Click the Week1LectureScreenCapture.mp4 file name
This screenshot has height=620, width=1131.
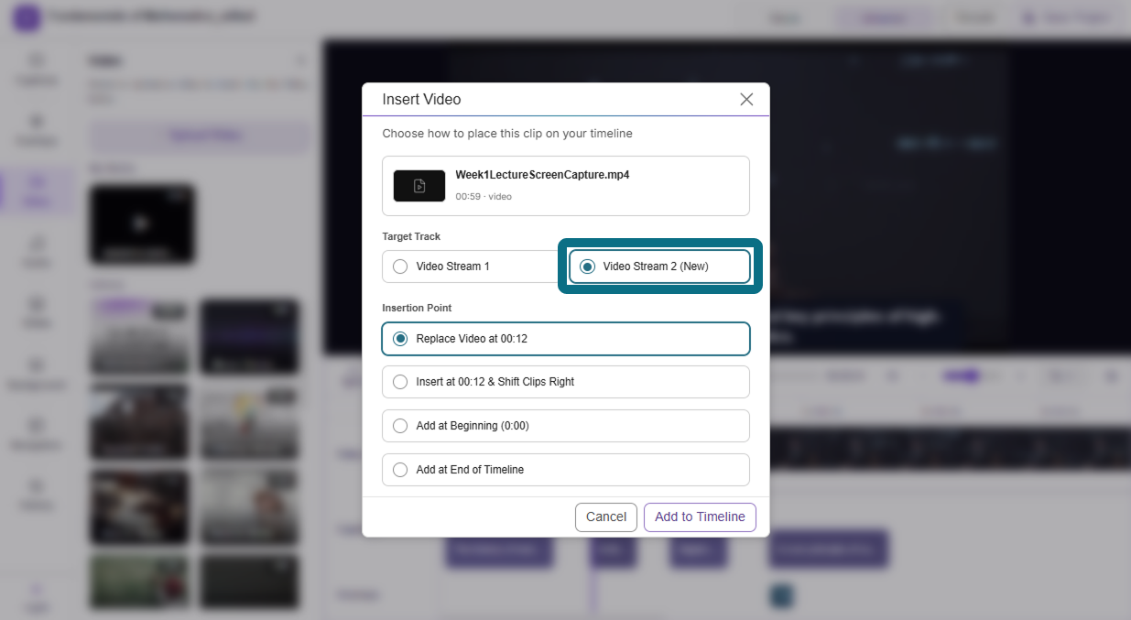pyautogui.click(x=542, y=175)
